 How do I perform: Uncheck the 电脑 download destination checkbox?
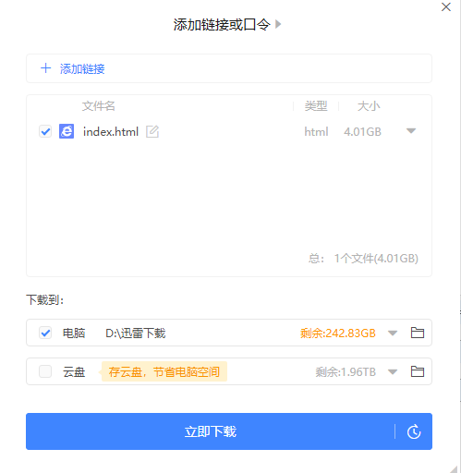pyautogui.click(x=45, y=333)
